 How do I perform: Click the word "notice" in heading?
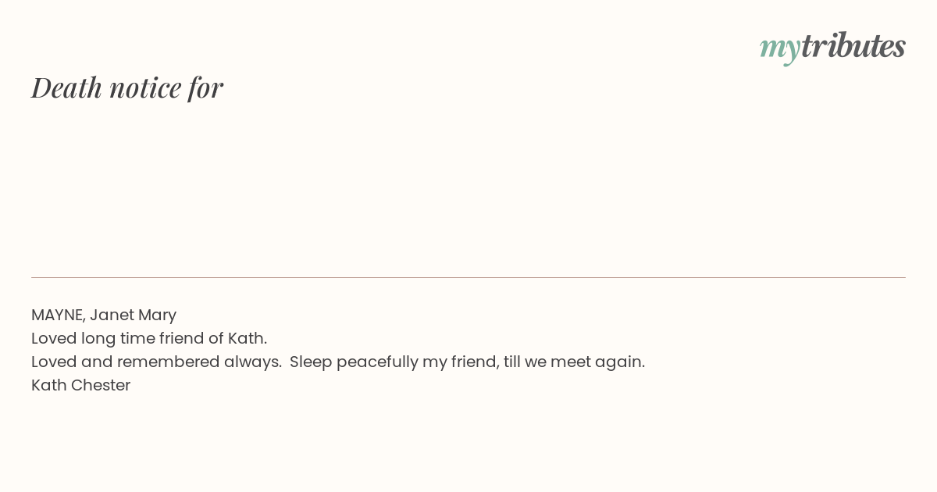tap(145, 88)
